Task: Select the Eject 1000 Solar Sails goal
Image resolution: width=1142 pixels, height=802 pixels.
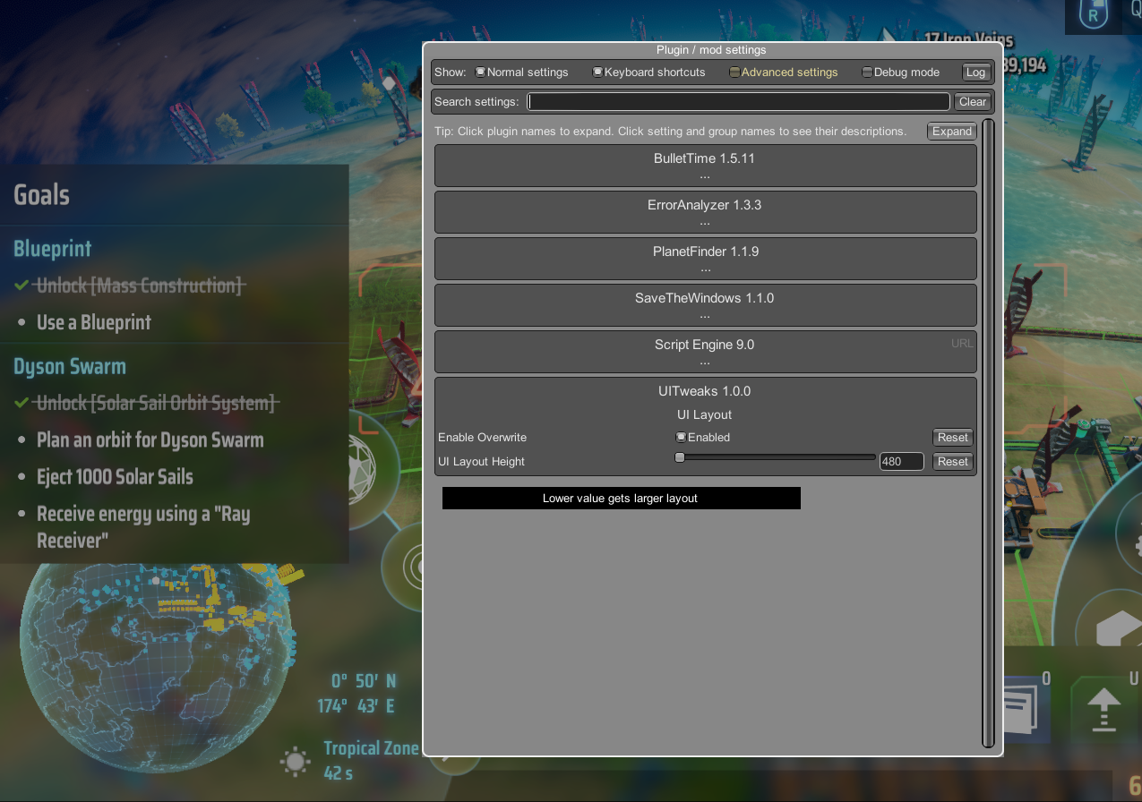Action: click(115, 477)
